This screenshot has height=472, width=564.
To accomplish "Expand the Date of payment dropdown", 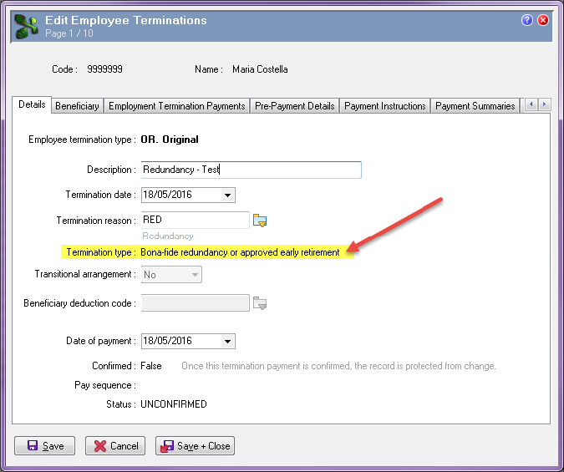I will tap(227, 342).
